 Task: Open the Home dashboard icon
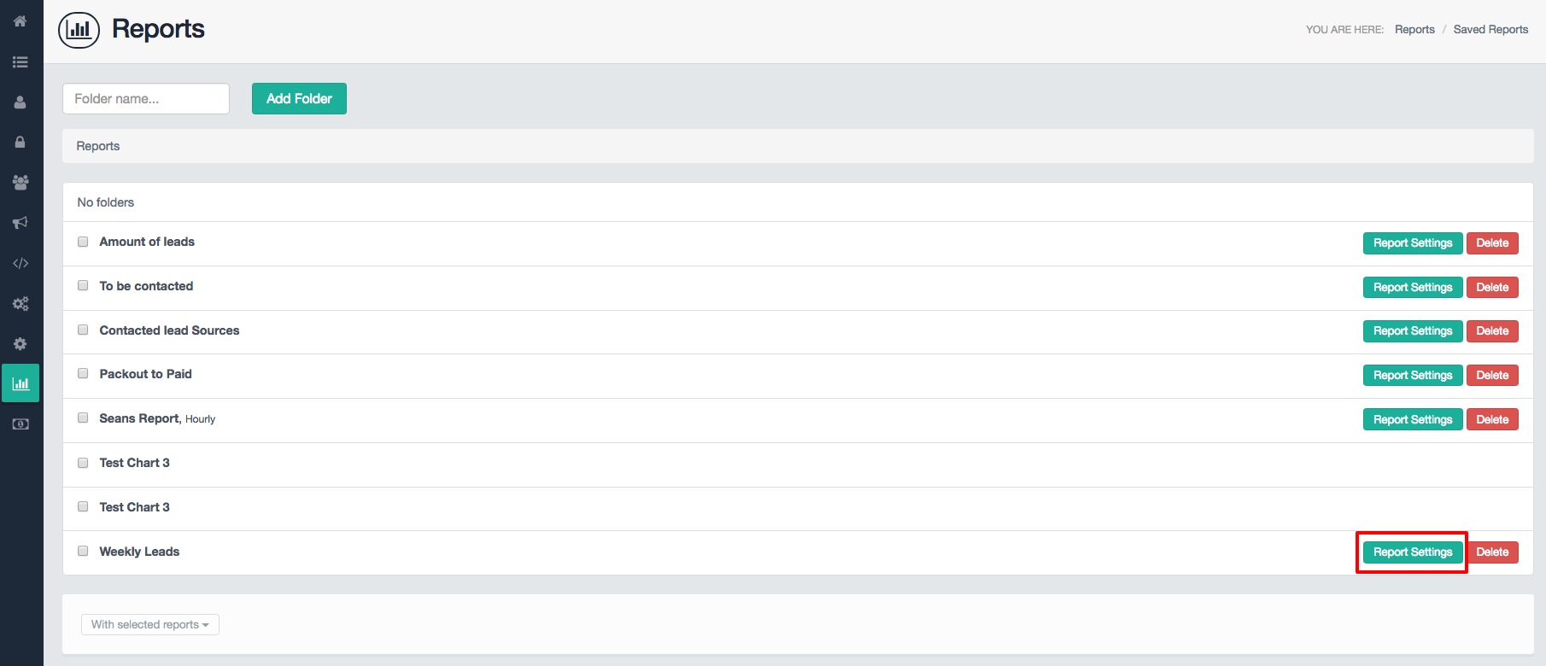point(20,20)
